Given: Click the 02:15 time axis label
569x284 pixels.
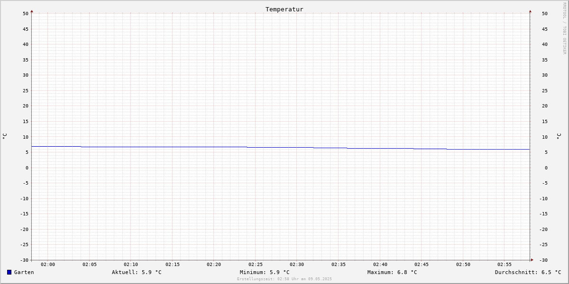Looking at the screenshot, I should click(173, 264).
